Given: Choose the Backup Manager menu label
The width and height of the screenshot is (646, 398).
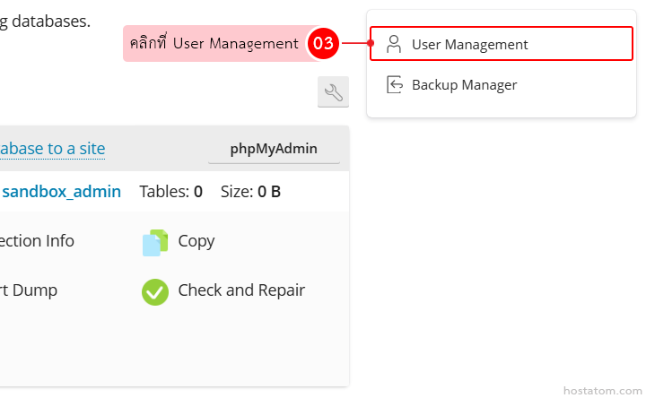Looking at the screenshot, I should tap(464, 84).
